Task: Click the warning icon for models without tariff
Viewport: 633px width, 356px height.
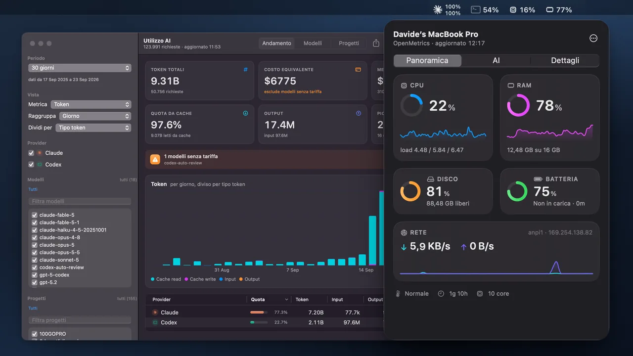Action: (155, 159)
